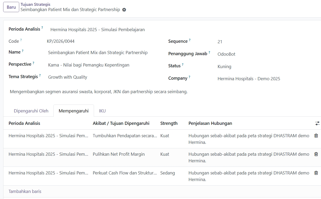Edit the Name input field
This screenshot has width=321, height=199.
point(105,53)
